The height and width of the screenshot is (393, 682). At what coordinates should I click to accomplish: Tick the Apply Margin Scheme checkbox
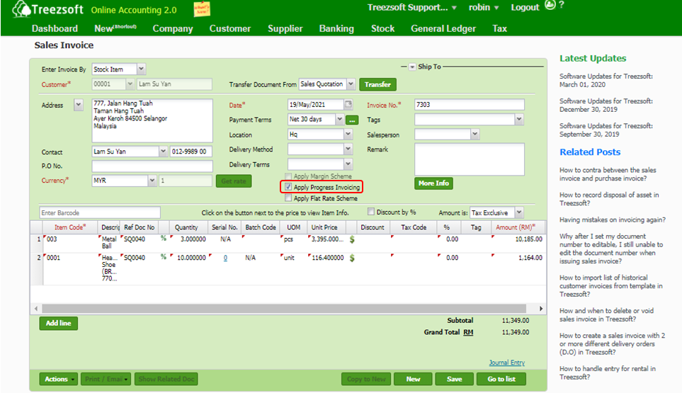click(288, 176)
